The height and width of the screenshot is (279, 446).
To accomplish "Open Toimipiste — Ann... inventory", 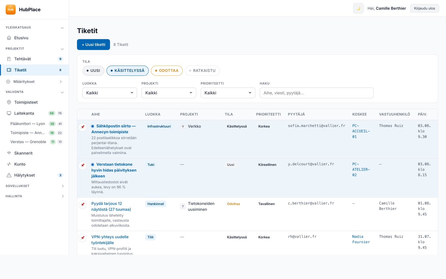I will [x=35, y=133].
